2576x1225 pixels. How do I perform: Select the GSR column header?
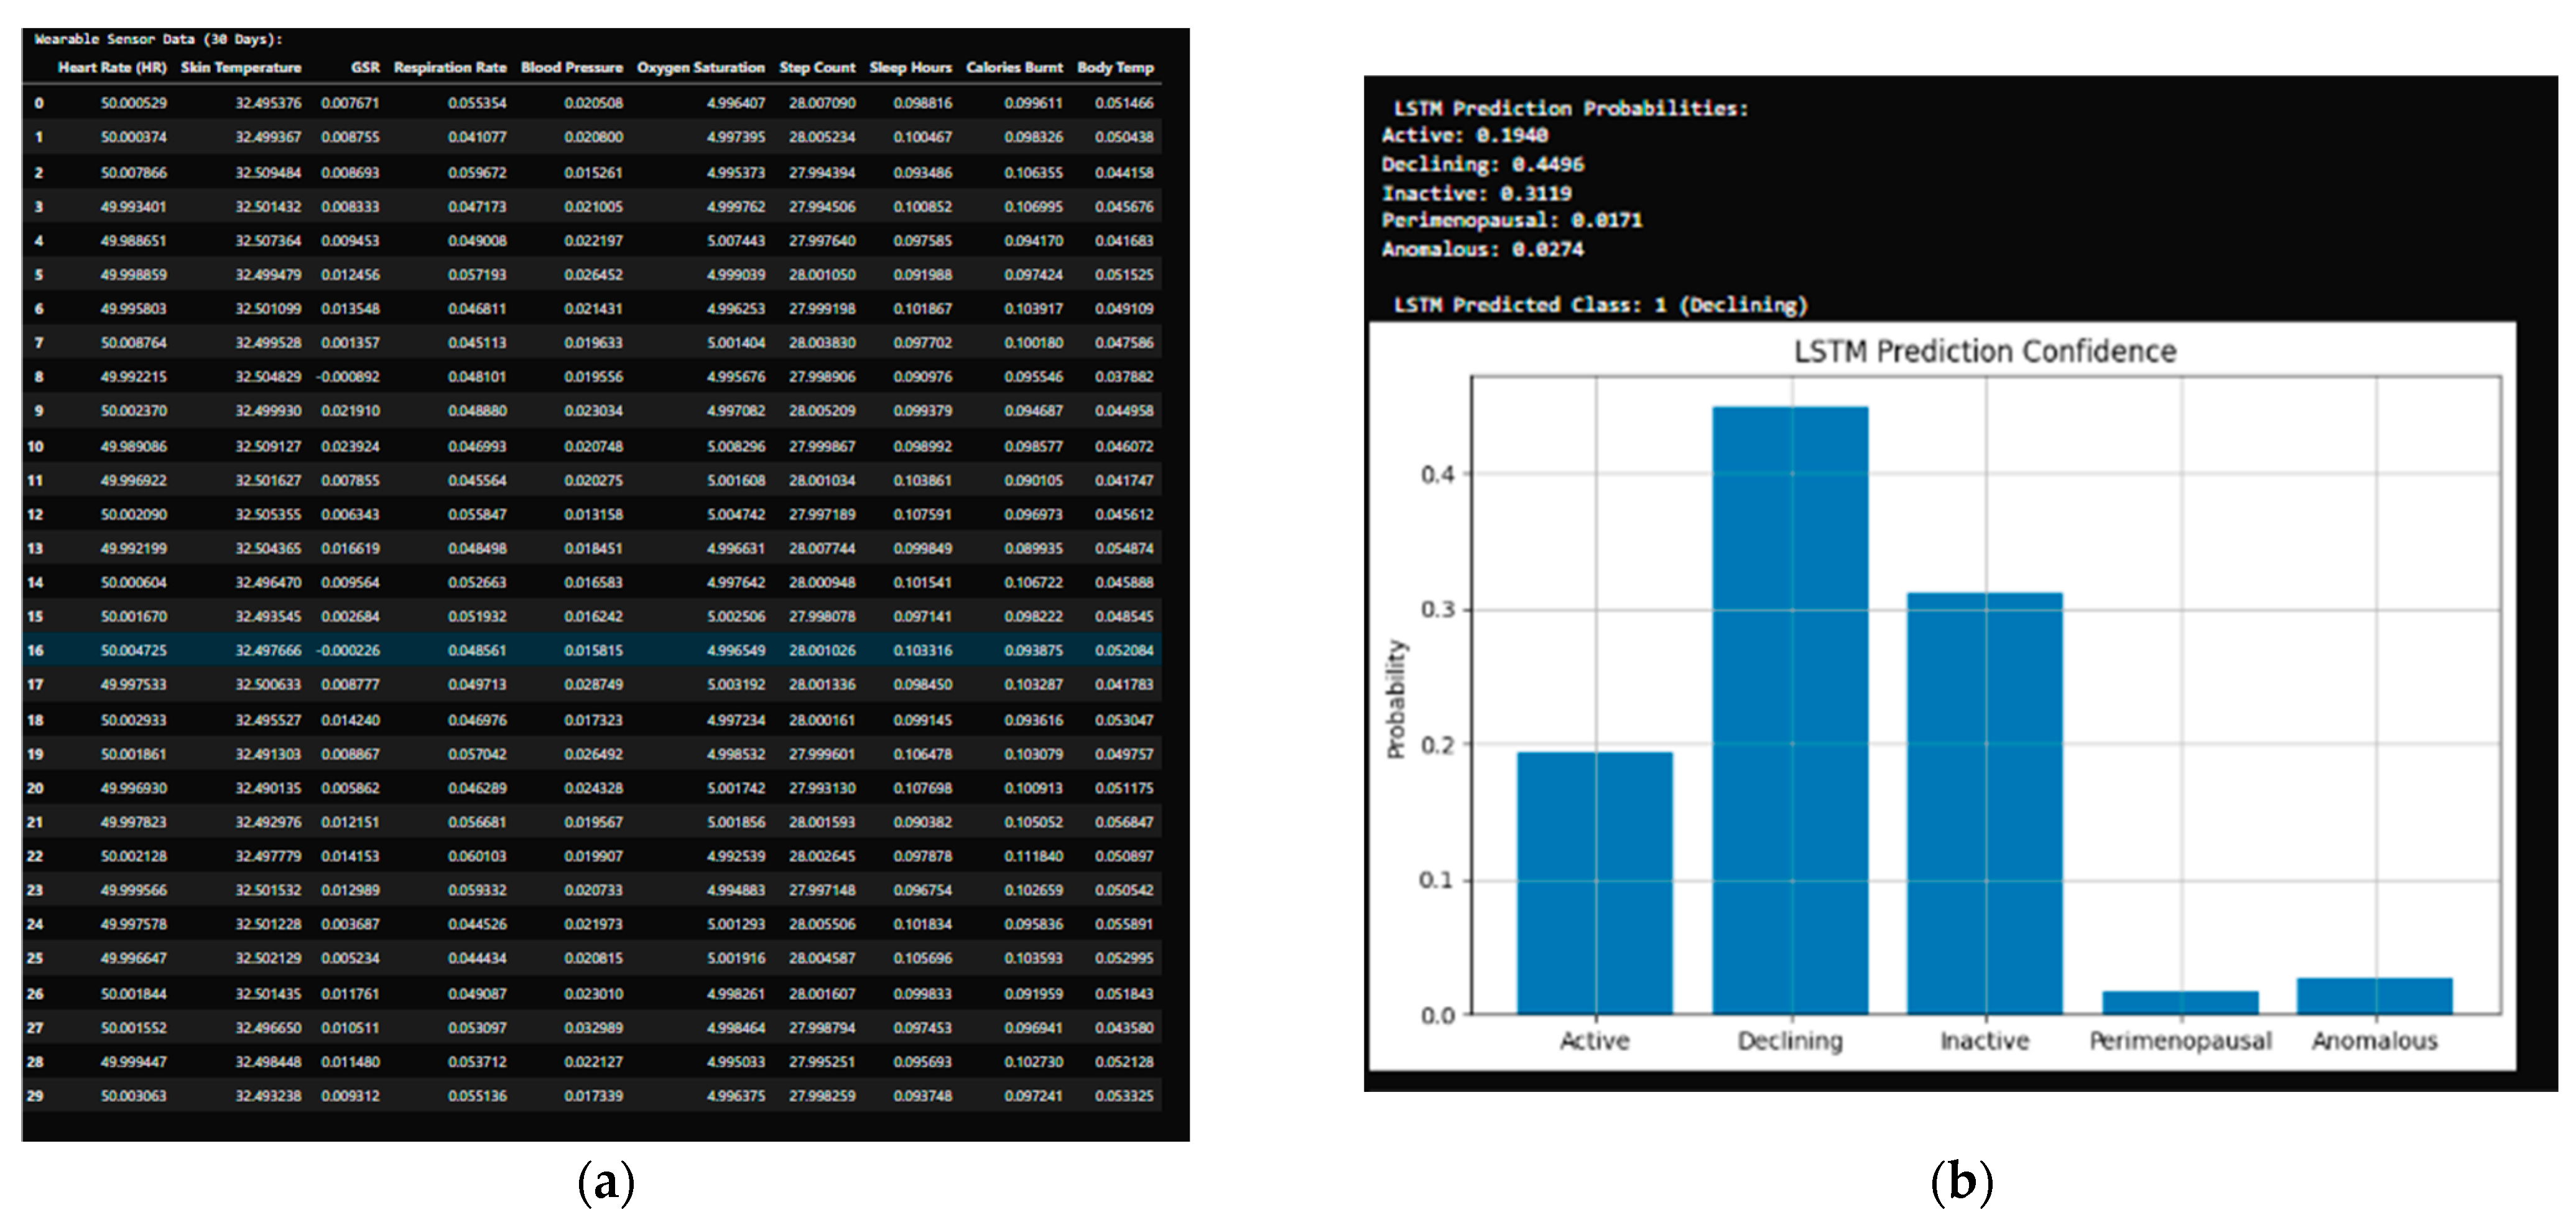coord(365,68)
